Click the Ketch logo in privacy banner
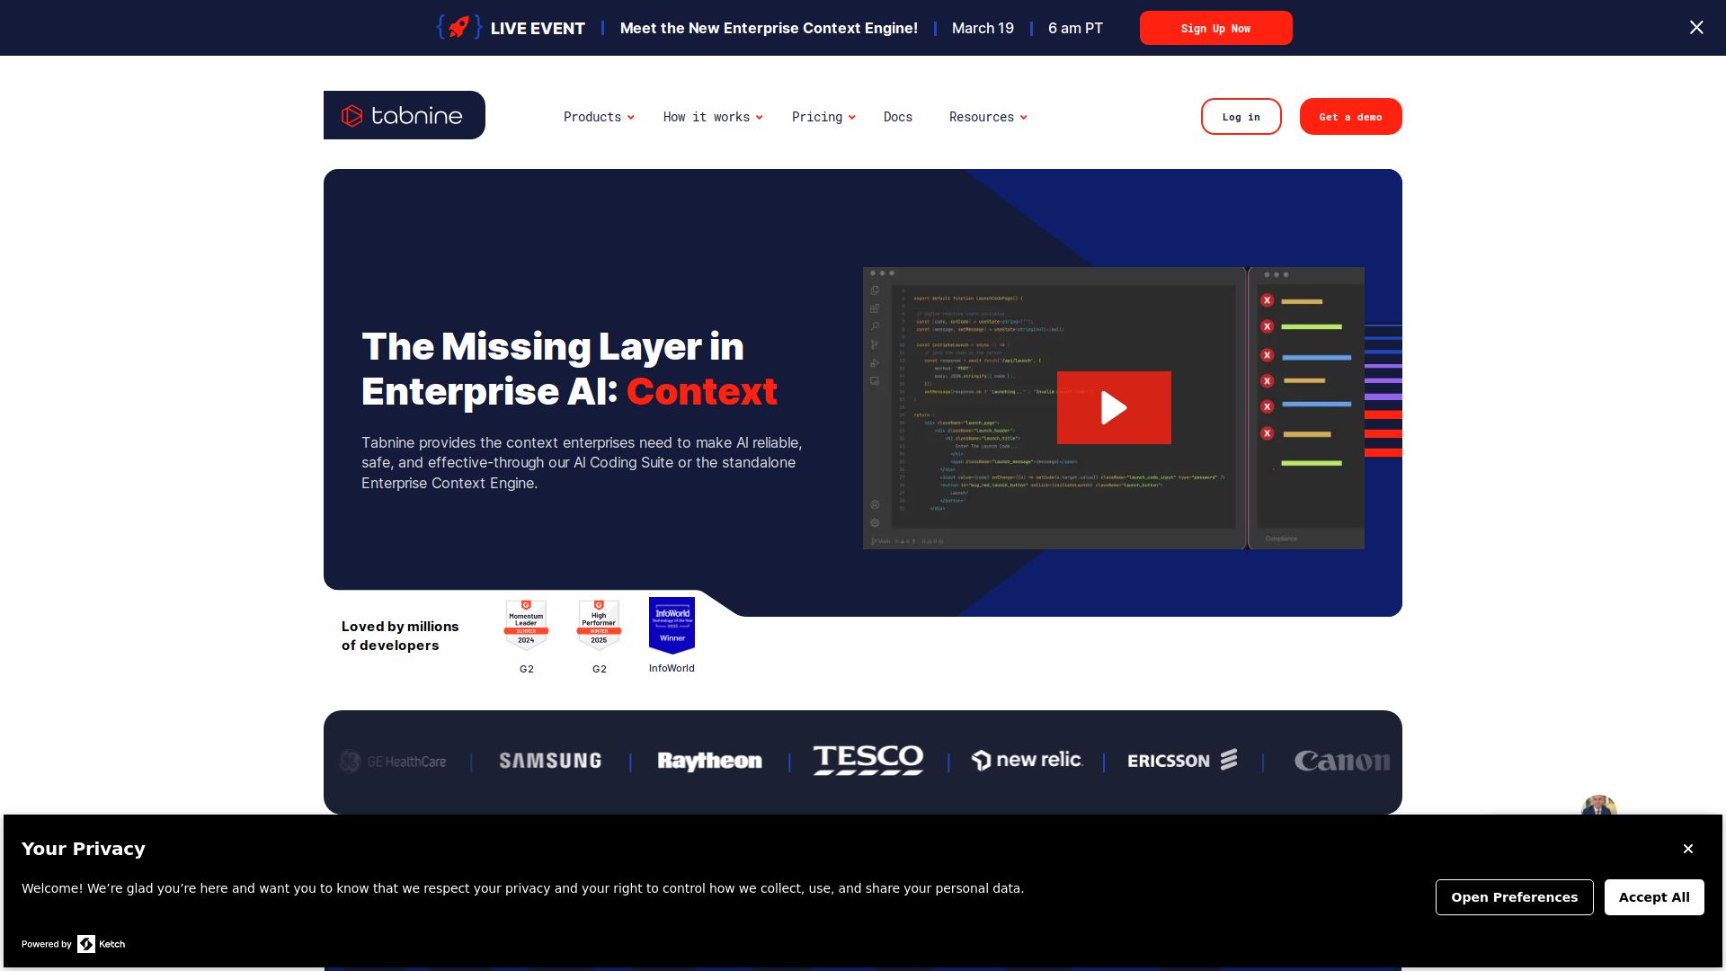This screenshot has width=1726, height=971. (101, 944)
